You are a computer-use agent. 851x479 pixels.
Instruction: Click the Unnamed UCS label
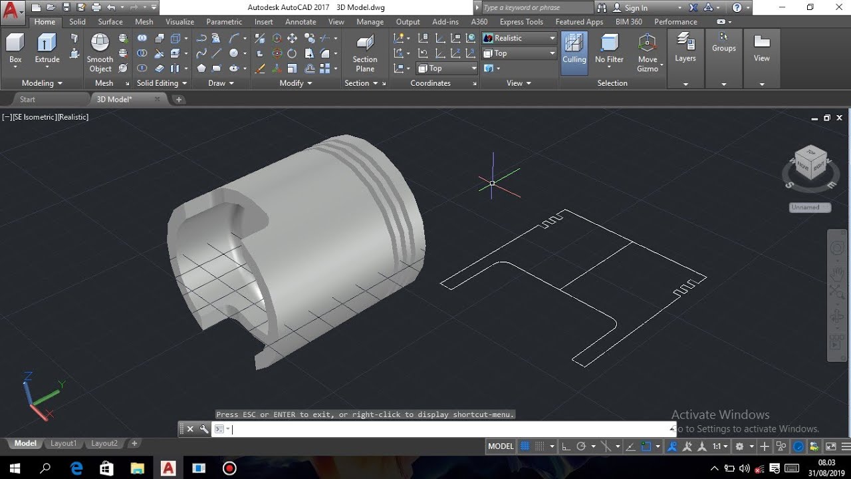click(x=810, y=208)
